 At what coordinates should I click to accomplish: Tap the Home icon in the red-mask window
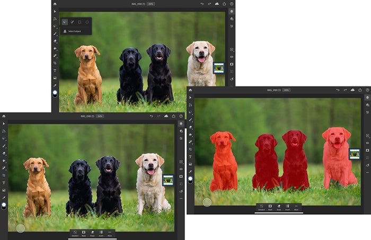pyautogui.click(x=190, y=90)
